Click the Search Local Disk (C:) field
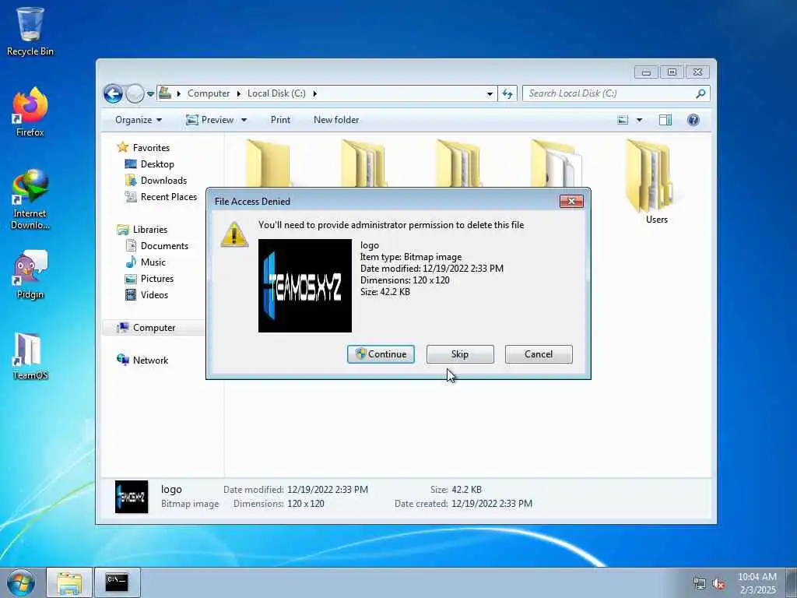Viewport: 797px width, 598px height. 609,93
